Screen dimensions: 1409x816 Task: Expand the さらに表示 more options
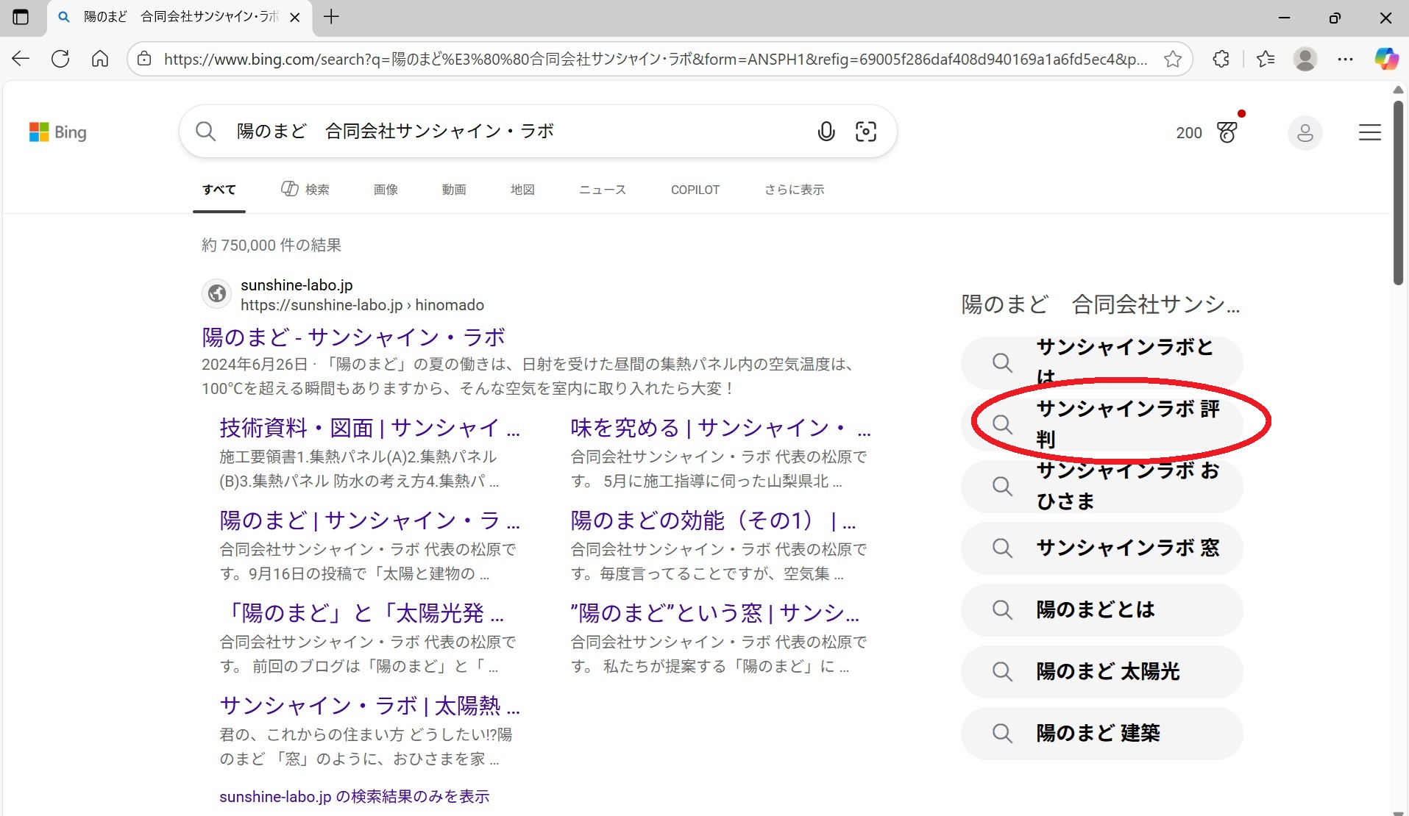coord(794,190)
